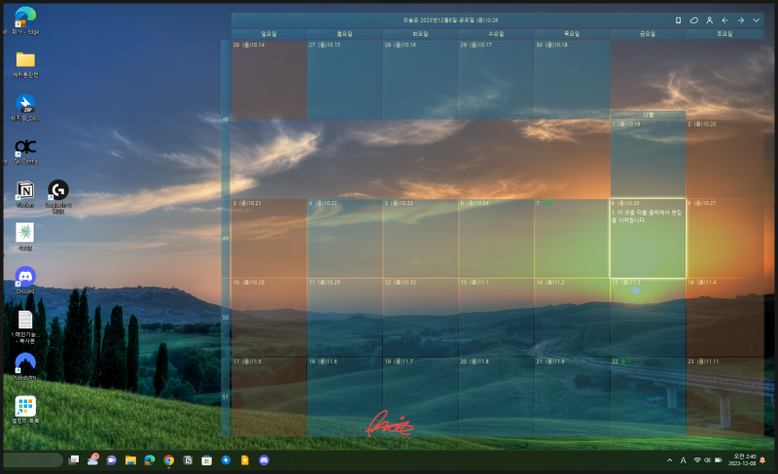This screenshot has width=778, height=474.
Task: Open the user account icon in calendar header
Action: point(710,20)
